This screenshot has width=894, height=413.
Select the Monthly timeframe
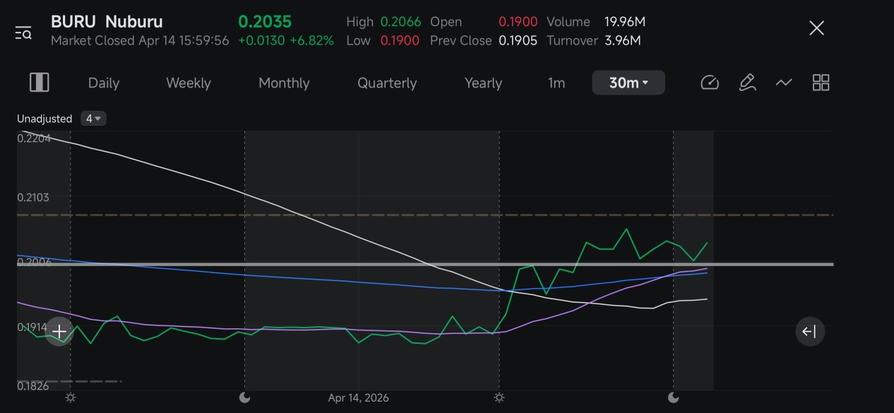pyautogui.click(x=284, y=83)
